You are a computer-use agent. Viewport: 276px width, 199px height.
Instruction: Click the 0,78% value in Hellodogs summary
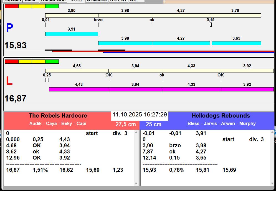click(177, 170)
